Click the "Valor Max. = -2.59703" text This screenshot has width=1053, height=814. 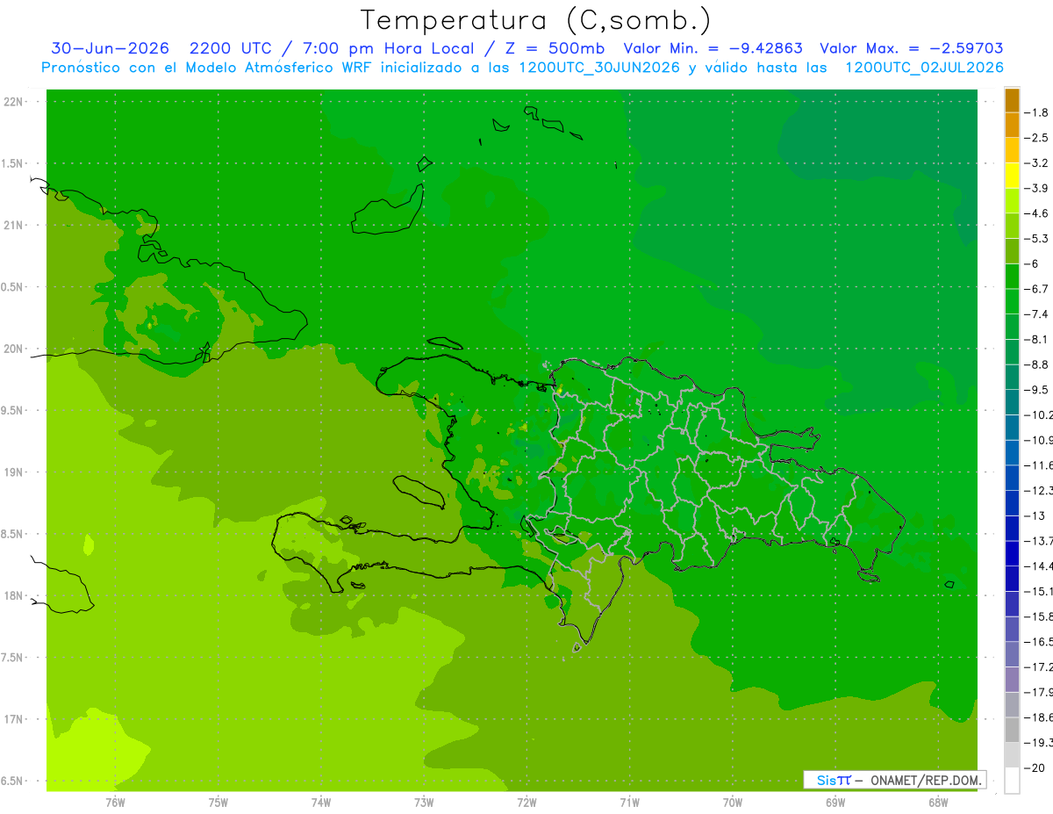(x=912, y=48)
